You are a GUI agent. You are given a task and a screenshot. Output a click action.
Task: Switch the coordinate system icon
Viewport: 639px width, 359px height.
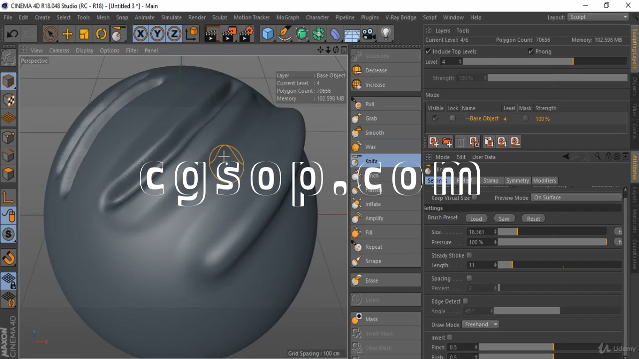192,34
